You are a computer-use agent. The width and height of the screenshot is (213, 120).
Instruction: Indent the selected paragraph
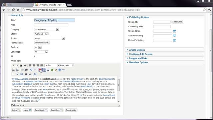pos(26,70)
